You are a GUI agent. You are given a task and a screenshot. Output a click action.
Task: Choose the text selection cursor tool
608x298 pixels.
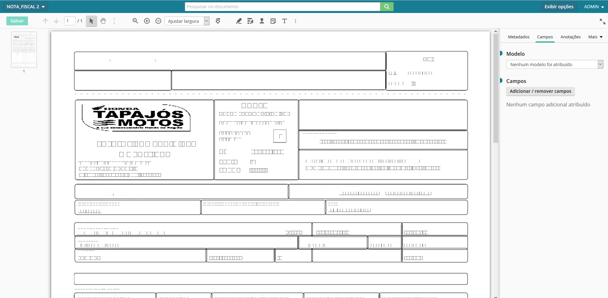[114, 21]
